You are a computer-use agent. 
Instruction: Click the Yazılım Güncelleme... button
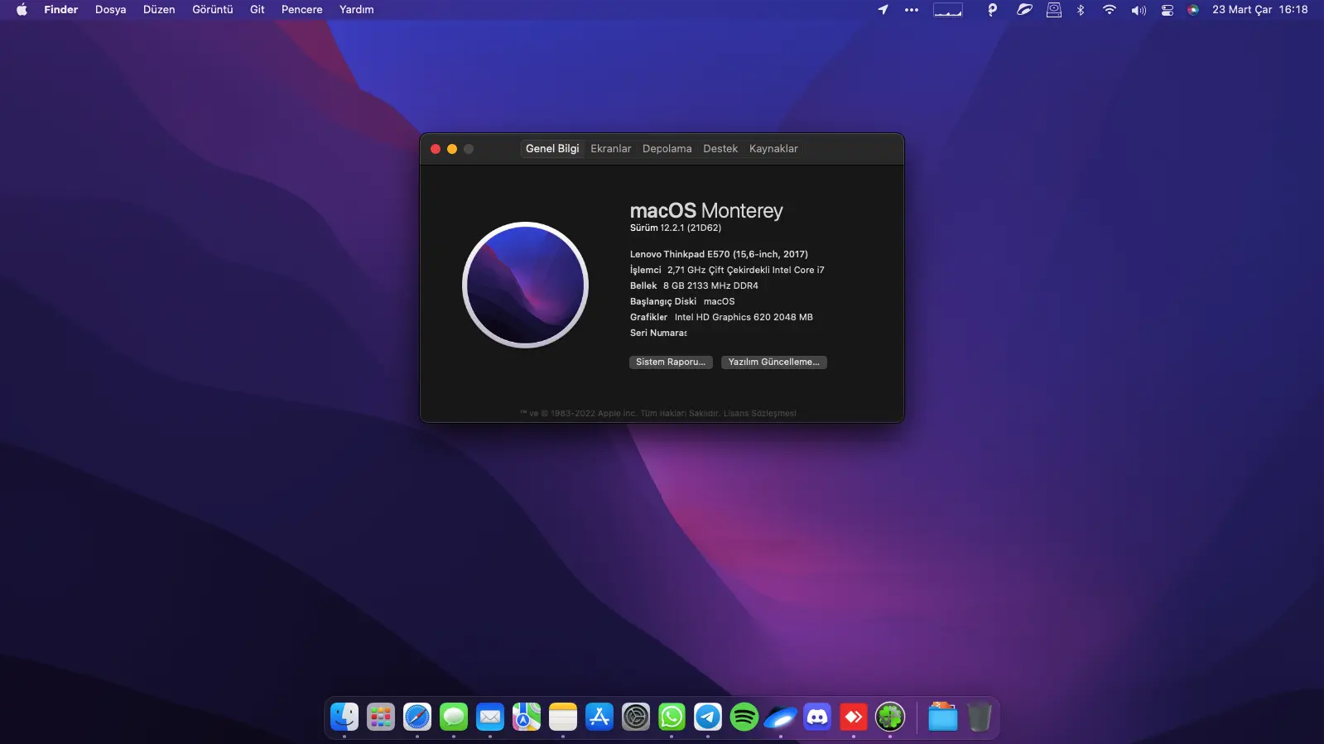[774, 362]
